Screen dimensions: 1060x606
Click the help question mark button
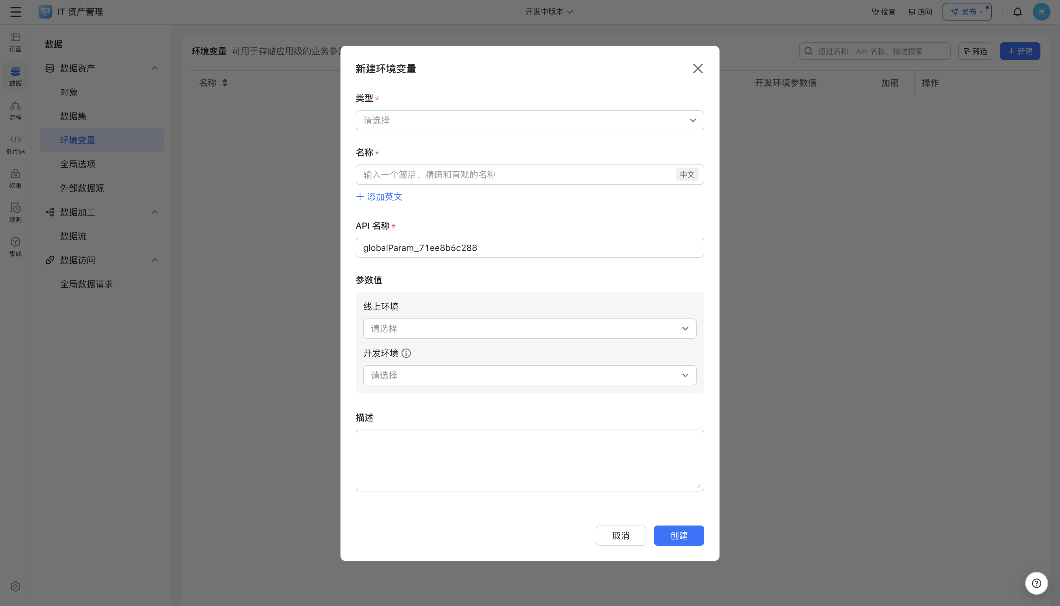[x=1036, y=583]
